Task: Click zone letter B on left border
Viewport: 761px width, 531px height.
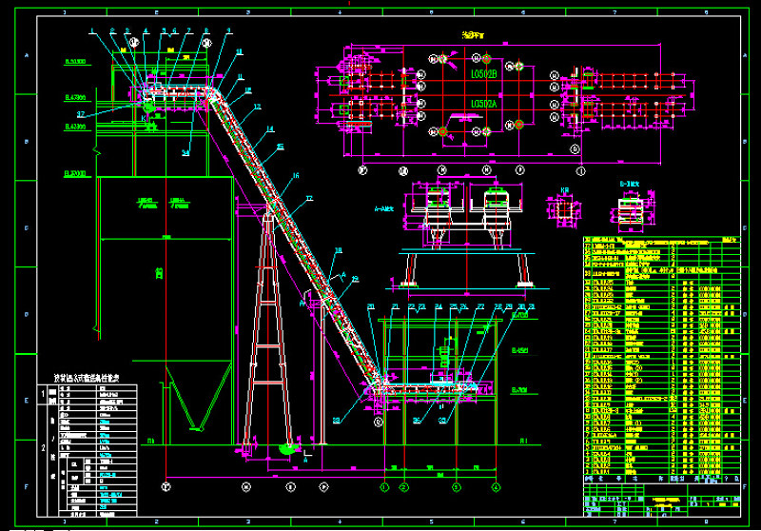Action: click(27, 141)
